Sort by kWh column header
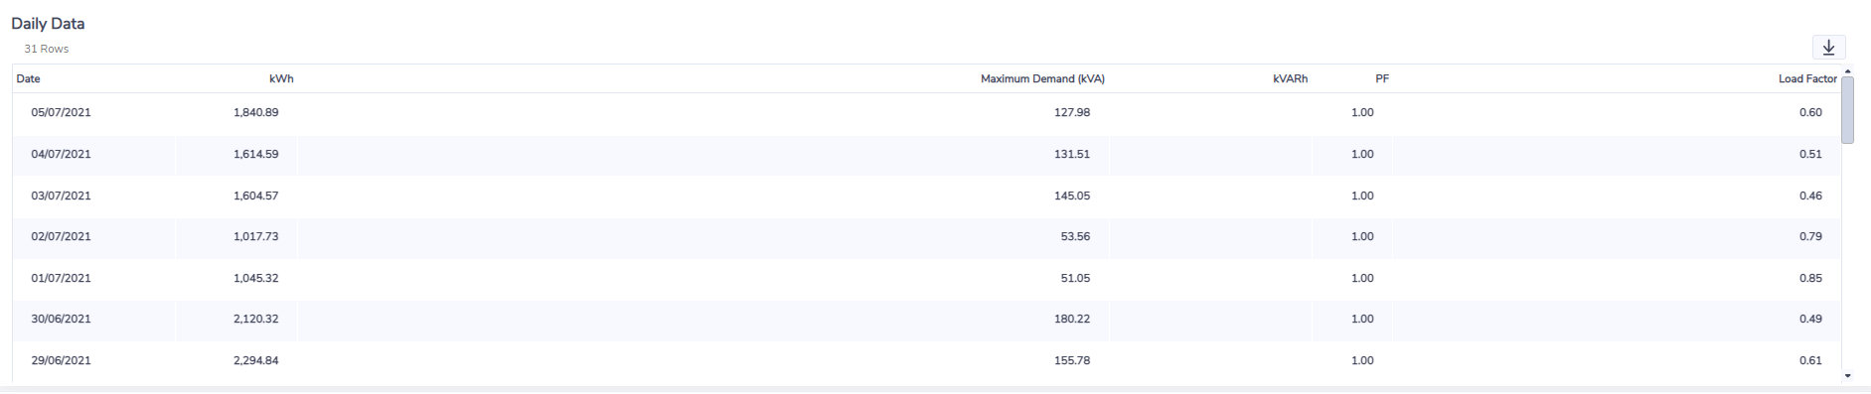Image resolution: width=1871 pixels, height=394 pixels. 281,78
